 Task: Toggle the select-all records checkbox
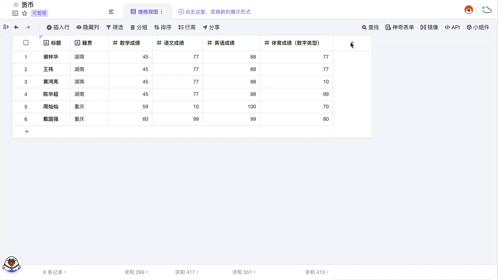click(26, 43)
